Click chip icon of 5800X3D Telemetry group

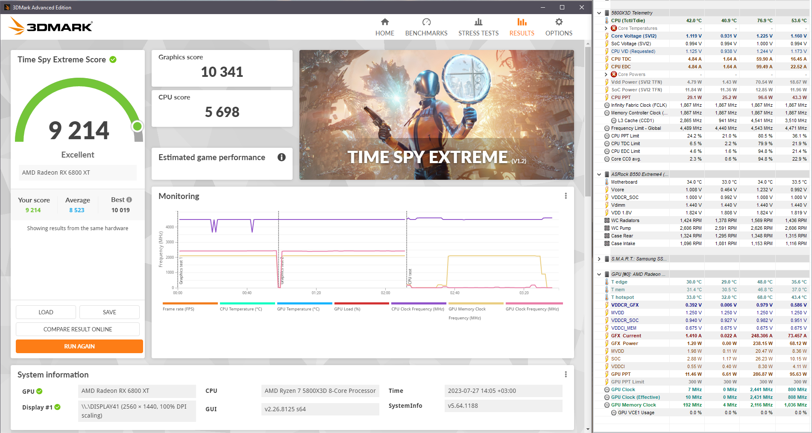tap(607, 13)
